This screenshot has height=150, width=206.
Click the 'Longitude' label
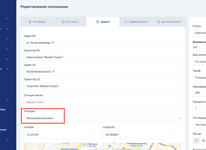point(109,127)
